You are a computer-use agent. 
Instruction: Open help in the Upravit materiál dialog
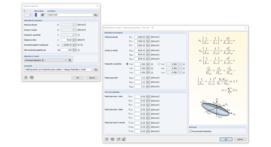pos(26,78)
